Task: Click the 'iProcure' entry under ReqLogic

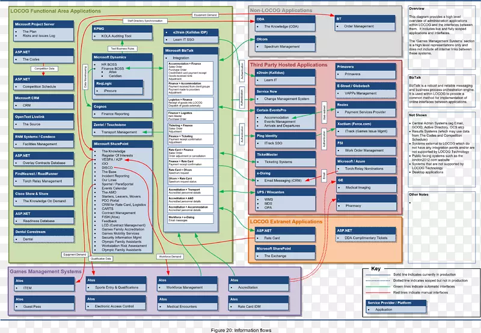Action: pos(110,91)
